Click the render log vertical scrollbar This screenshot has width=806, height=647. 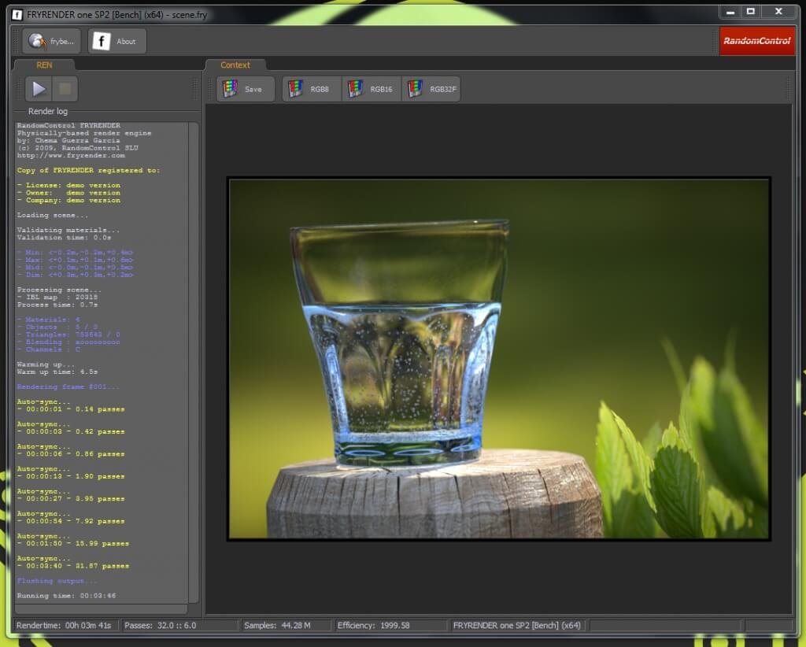pyautogui.click(x=194, y=362)
